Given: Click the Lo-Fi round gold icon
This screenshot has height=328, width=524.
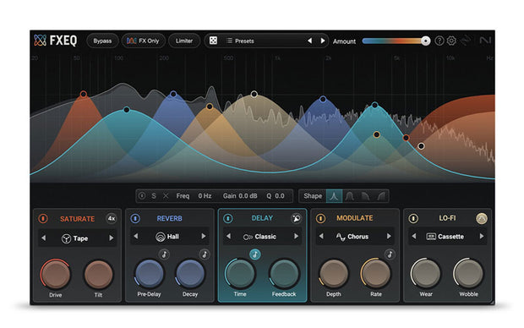Looking at the screenshot, I should pos(482,218).
